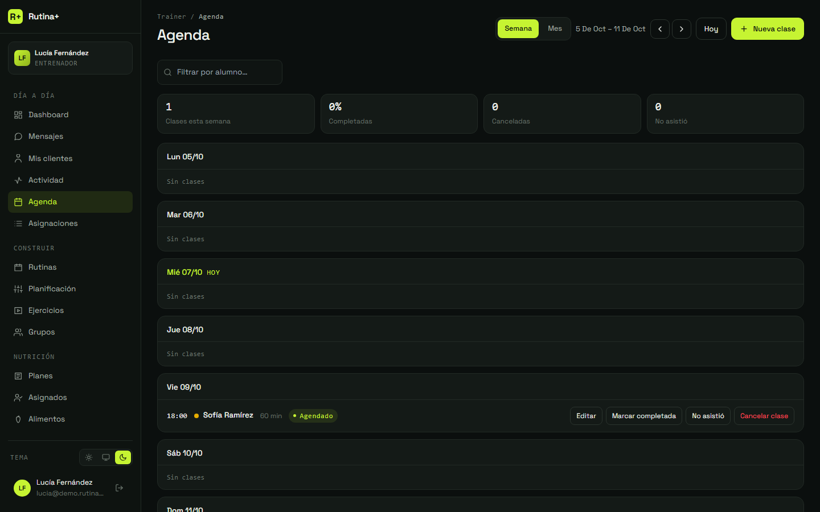820x512 pixels.
Task: Click the Canceladas stat card
Action: (x=562, y=114)
